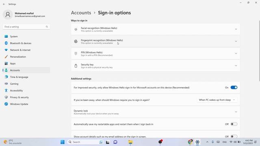This screenshot has height=146, width=260.
Task: Click 'Sign in with a physical security key' text
Action: (97, 68)
